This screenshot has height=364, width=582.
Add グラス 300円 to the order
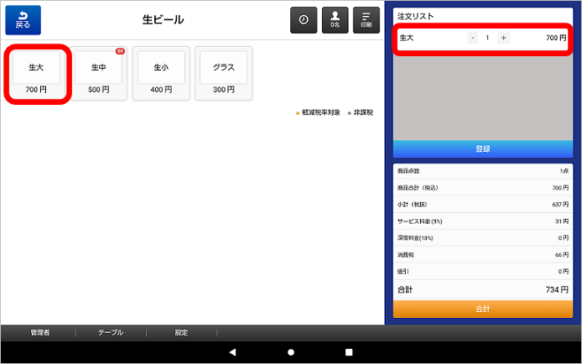[224, 74]
